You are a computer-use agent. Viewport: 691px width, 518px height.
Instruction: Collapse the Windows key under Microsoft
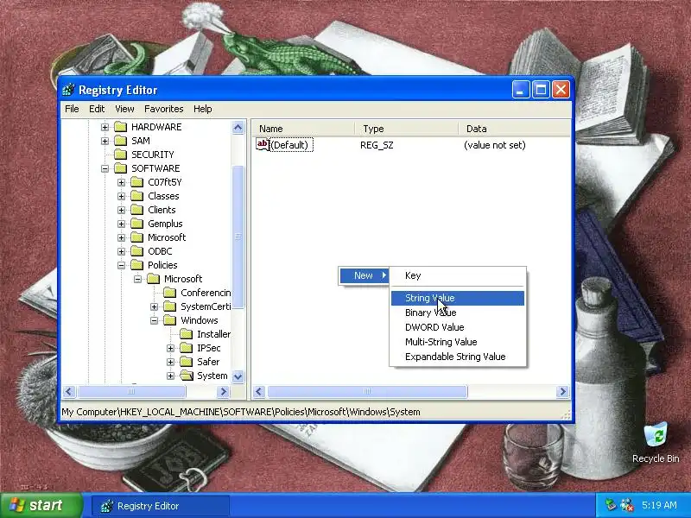point(154,320)
